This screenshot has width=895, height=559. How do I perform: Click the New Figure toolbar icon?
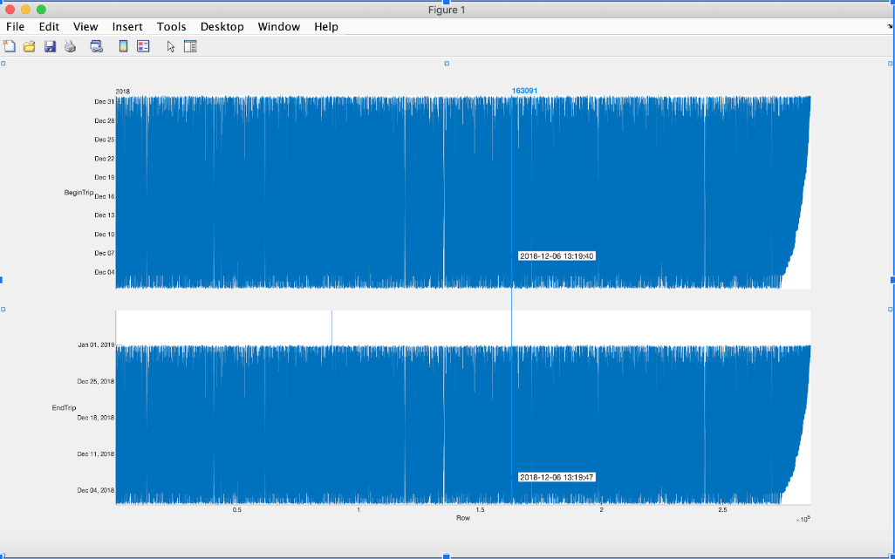(10, 46)
